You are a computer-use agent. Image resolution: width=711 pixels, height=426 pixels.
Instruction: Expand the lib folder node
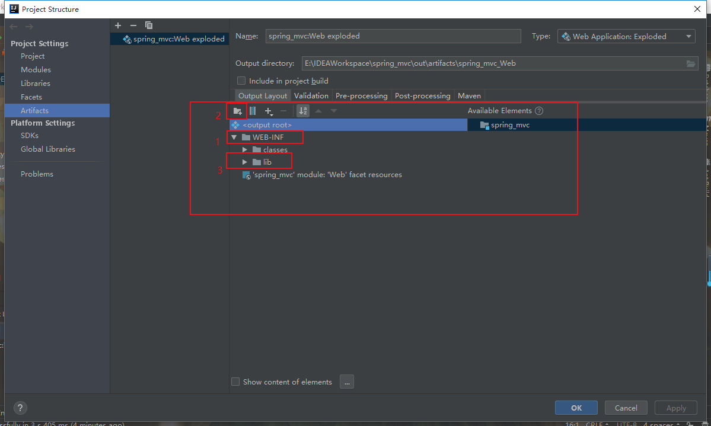245,162
